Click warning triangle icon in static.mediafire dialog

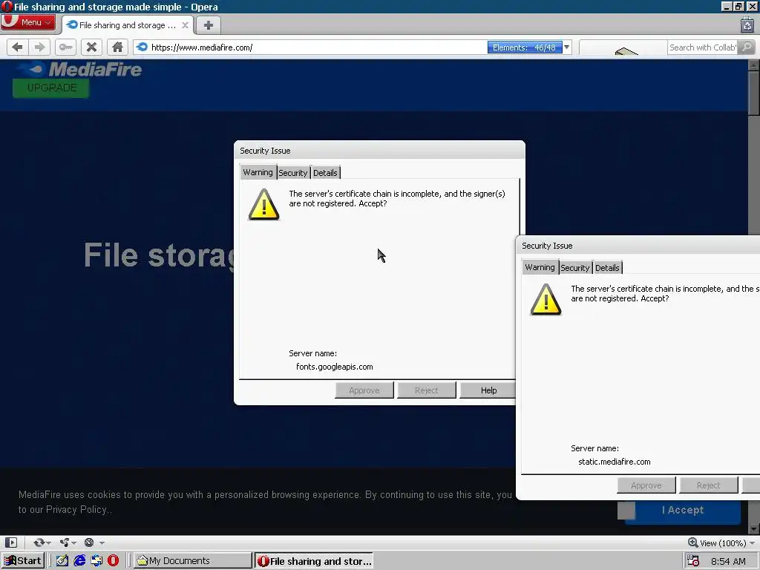[x=546, y=300]
